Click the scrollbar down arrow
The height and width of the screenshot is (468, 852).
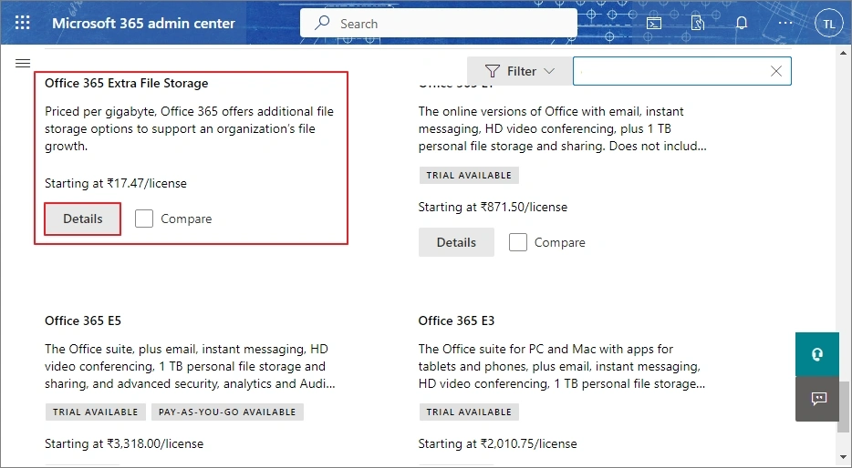843,456
